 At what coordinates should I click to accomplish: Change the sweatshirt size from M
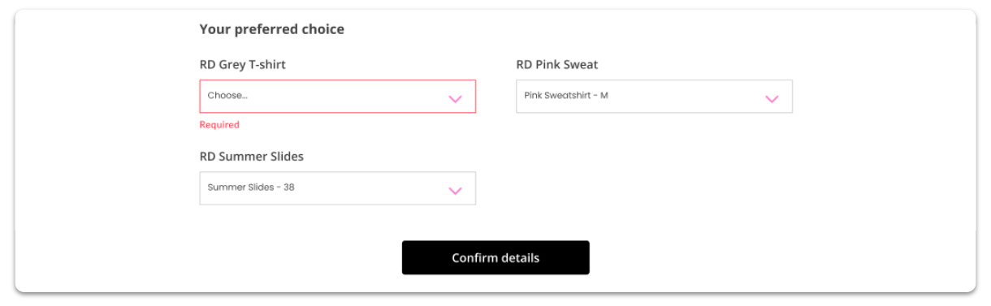(654, 96)
